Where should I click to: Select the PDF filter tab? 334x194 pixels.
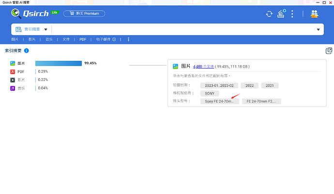click(83, 39)
